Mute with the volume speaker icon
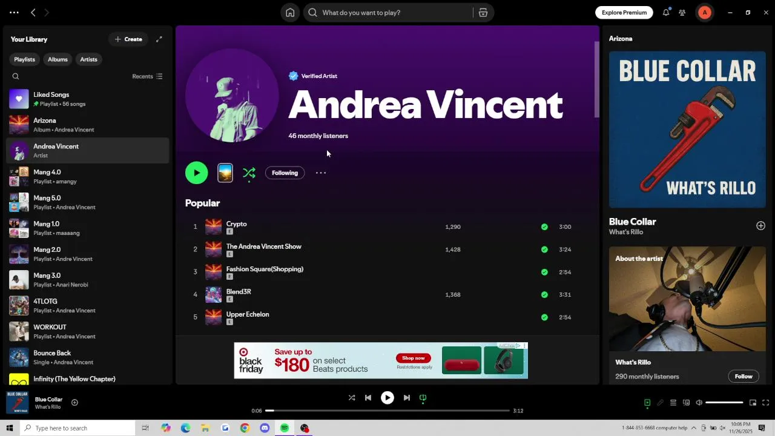Viewport: 775px width, 436px height. click(699, 403)
